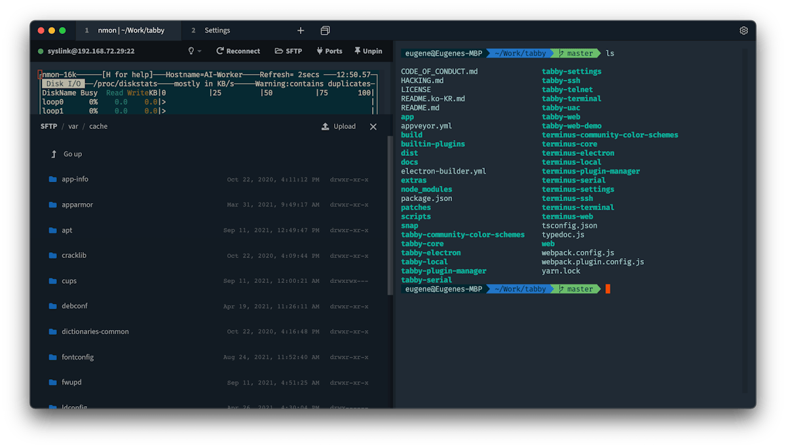Click folder icon for cracklib
This screenshot has height=448, width=786.
(53, 255)
